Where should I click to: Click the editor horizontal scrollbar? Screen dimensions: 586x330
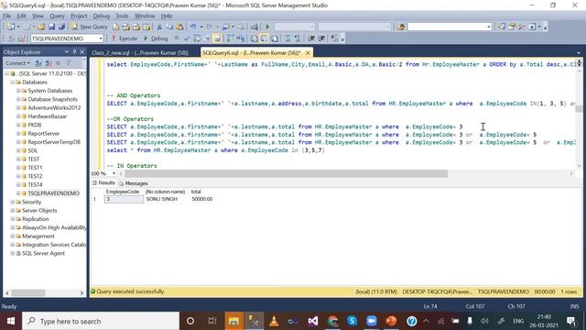point(286,173)
